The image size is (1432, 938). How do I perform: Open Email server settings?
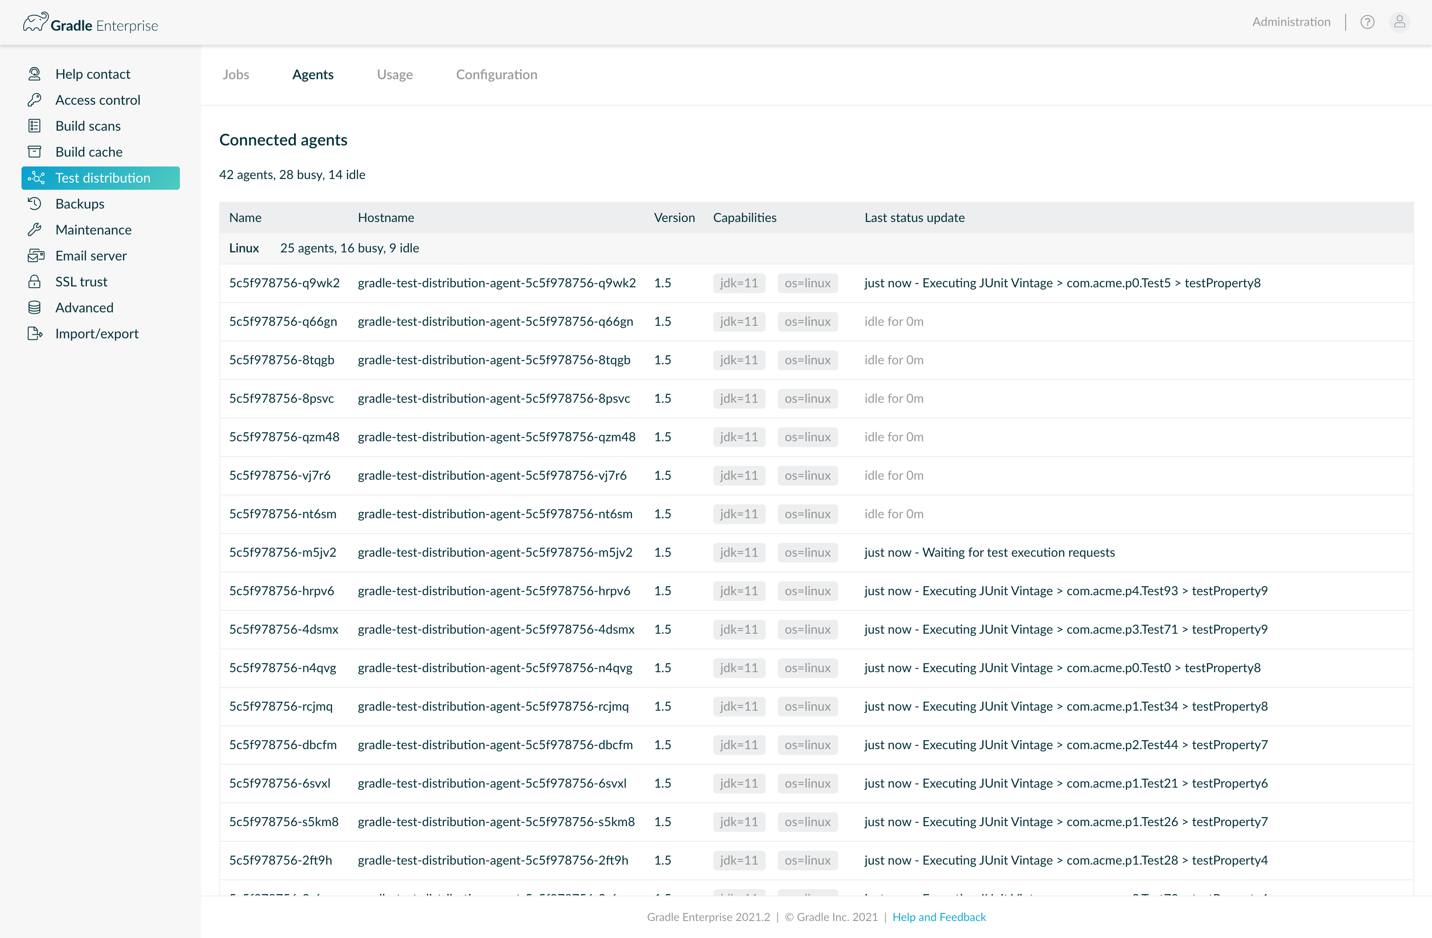[91, 255]
